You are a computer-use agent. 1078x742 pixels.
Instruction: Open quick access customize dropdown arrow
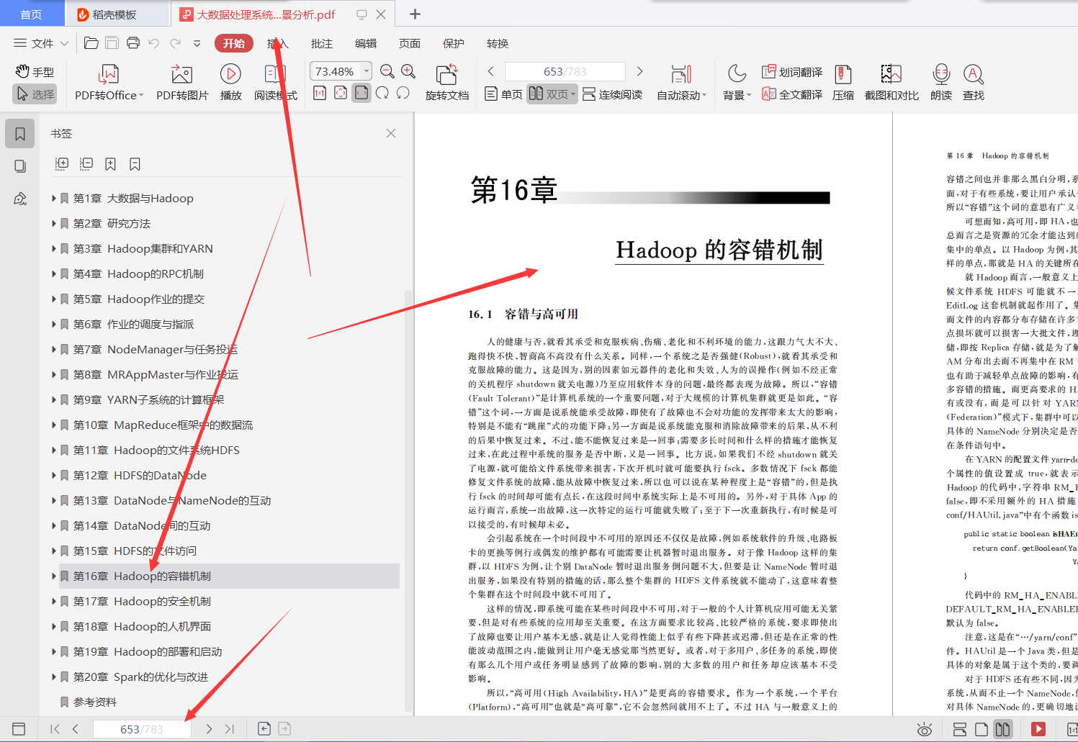[197, 43]
